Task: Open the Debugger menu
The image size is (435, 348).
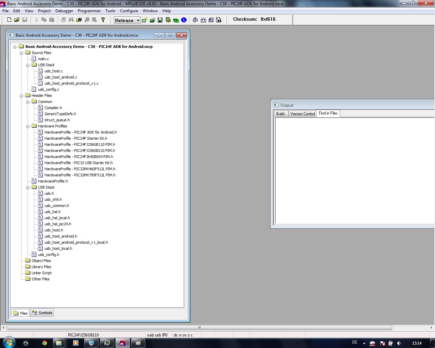Action: pos(64,11)
